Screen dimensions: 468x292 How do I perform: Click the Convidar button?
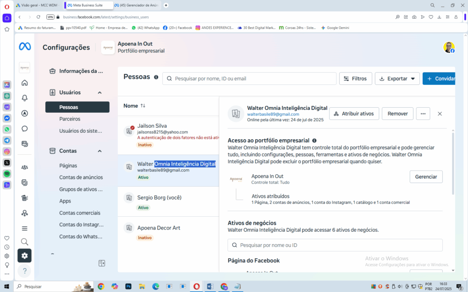[x=439, y=78]
